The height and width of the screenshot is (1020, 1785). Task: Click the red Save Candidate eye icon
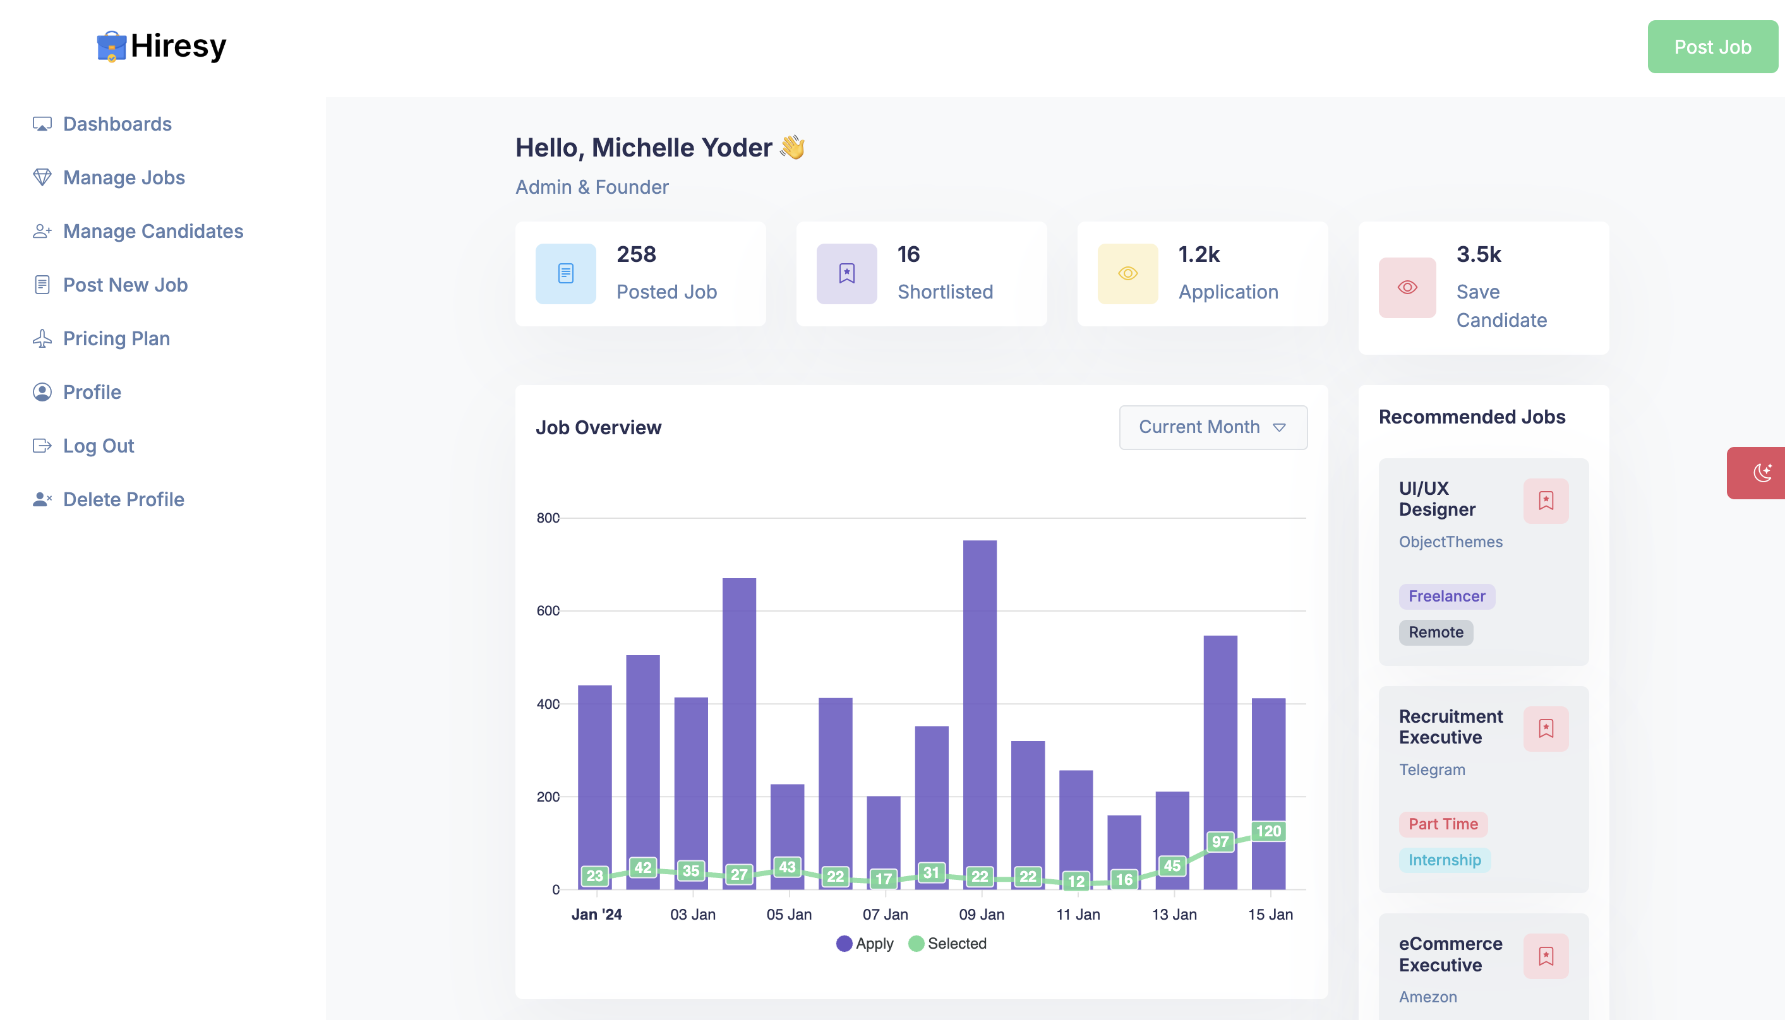coord(1407,287)
